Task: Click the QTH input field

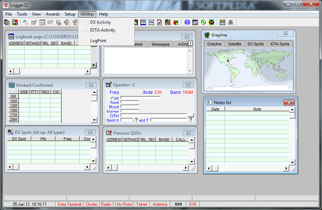Action: [154, 115]
